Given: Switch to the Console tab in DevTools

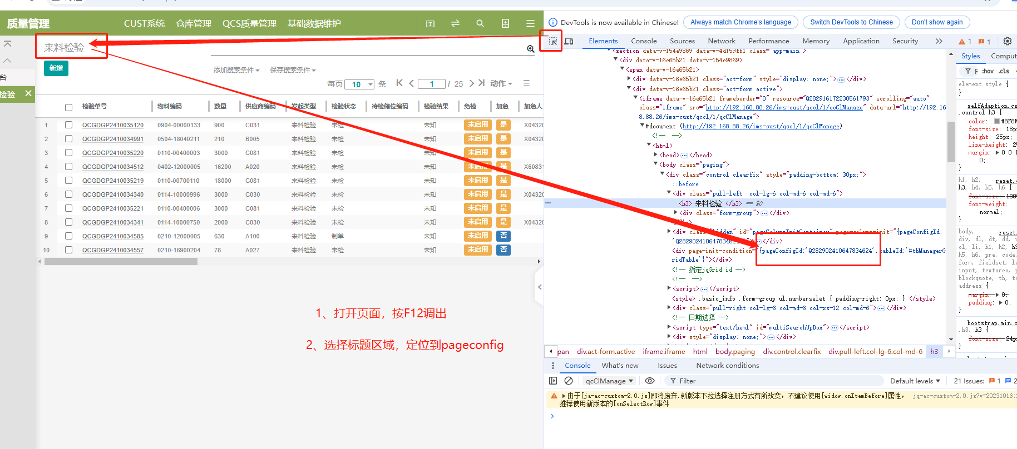Looking at the screenshot, I should pos(644,41).
